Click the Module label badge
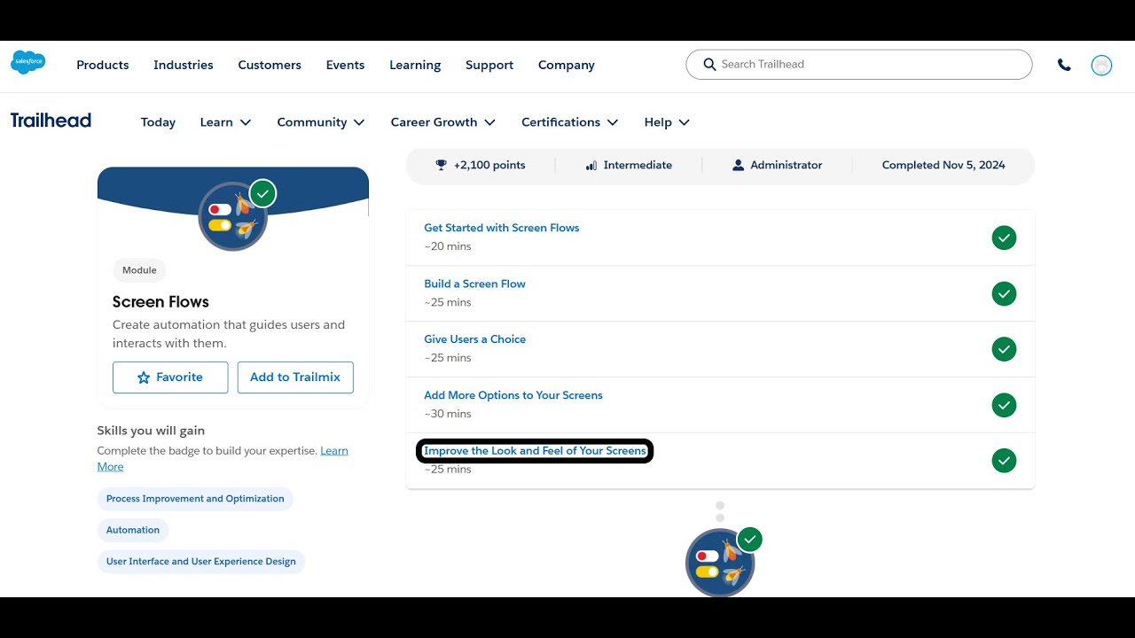The width and height of the screenshot is (1135, 638). tap(139, 270)
